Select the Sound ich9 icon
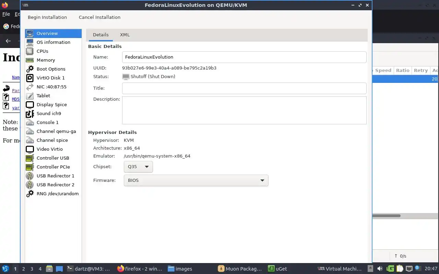Viewport: 439px width, 274px height. coord(30,113)
